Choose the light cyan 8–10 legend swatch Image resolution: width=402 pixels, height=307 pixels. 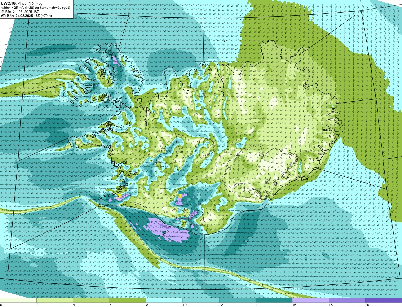pos(164,300)
